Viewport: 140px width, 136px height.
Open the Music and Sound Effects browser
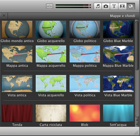(x=98, y=6)
